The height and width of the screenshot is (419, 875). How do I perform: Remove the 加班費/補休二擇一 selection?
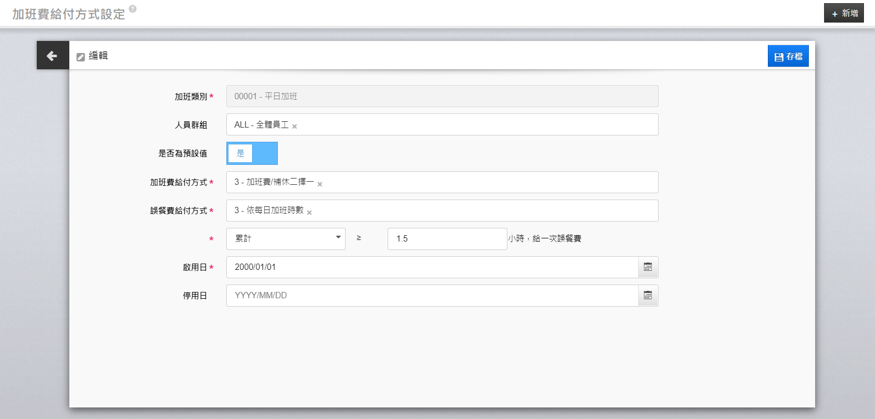click(x=320, y=184)
